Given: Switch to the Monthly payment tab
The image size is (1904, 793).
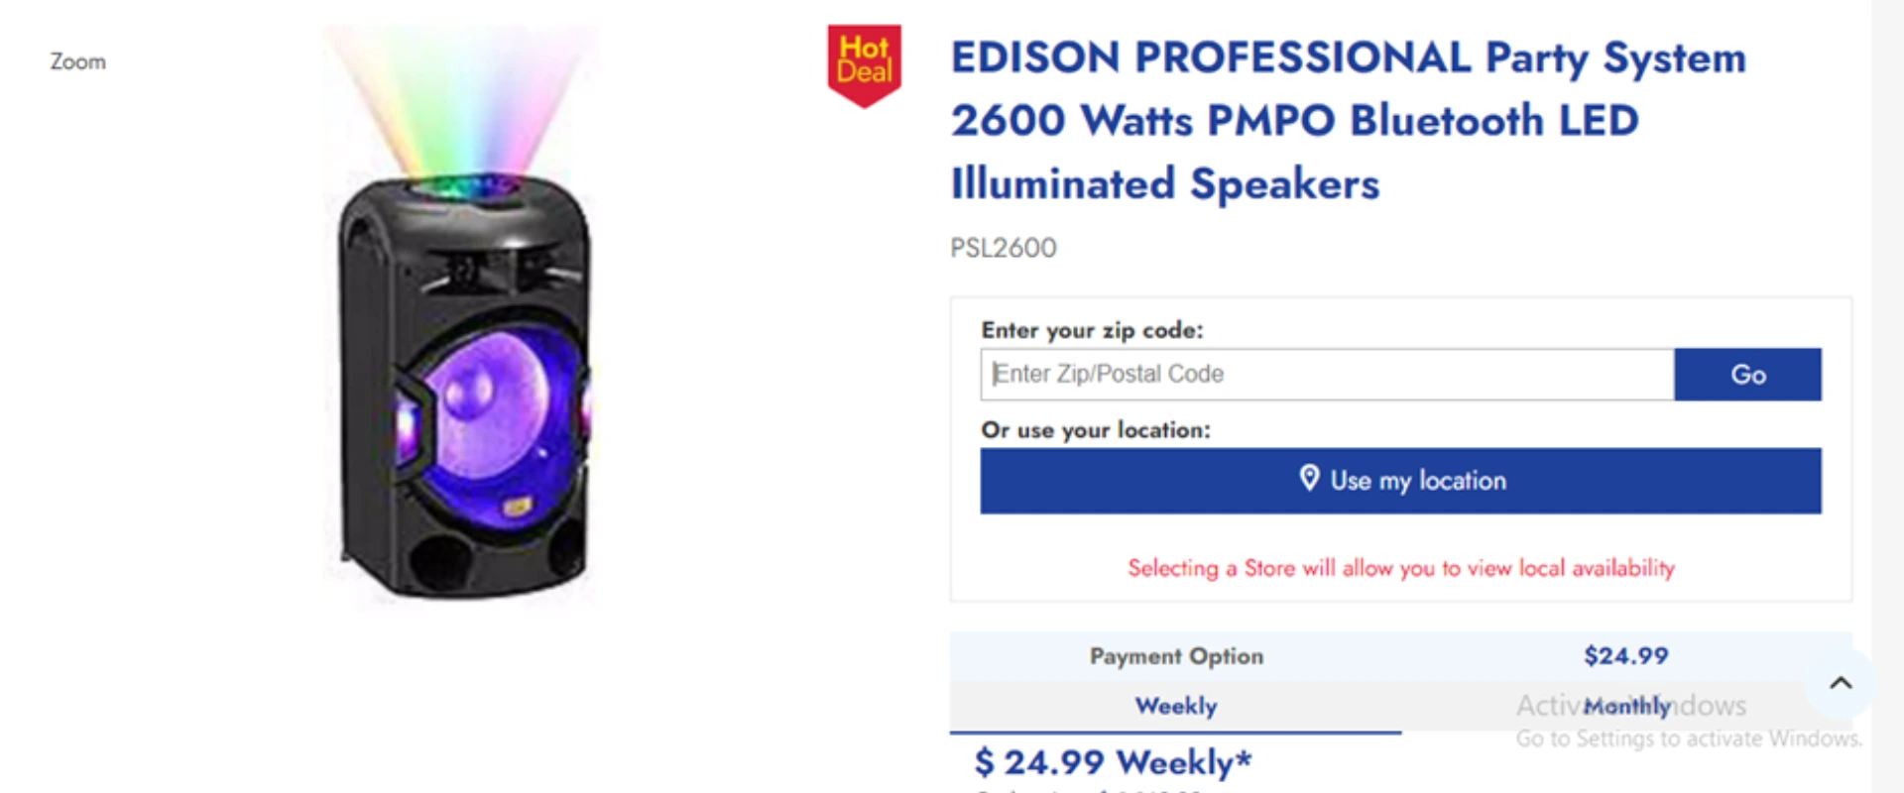Looking at the screenshot, I should click(1627, 706).
